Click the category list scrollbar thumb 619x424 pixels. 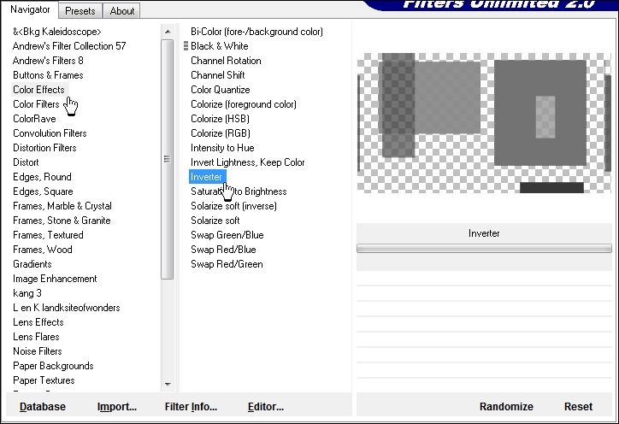(x=168, y=159)
